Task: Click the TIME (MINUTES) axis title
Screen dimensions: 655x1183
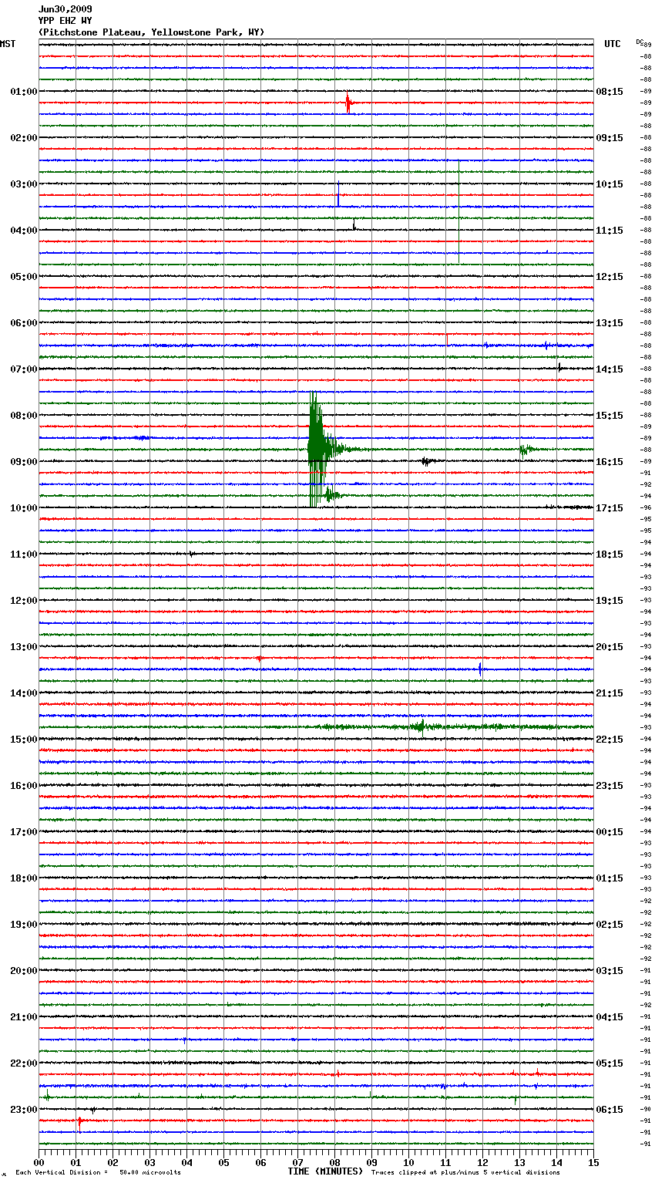Action: point(325,1171)
